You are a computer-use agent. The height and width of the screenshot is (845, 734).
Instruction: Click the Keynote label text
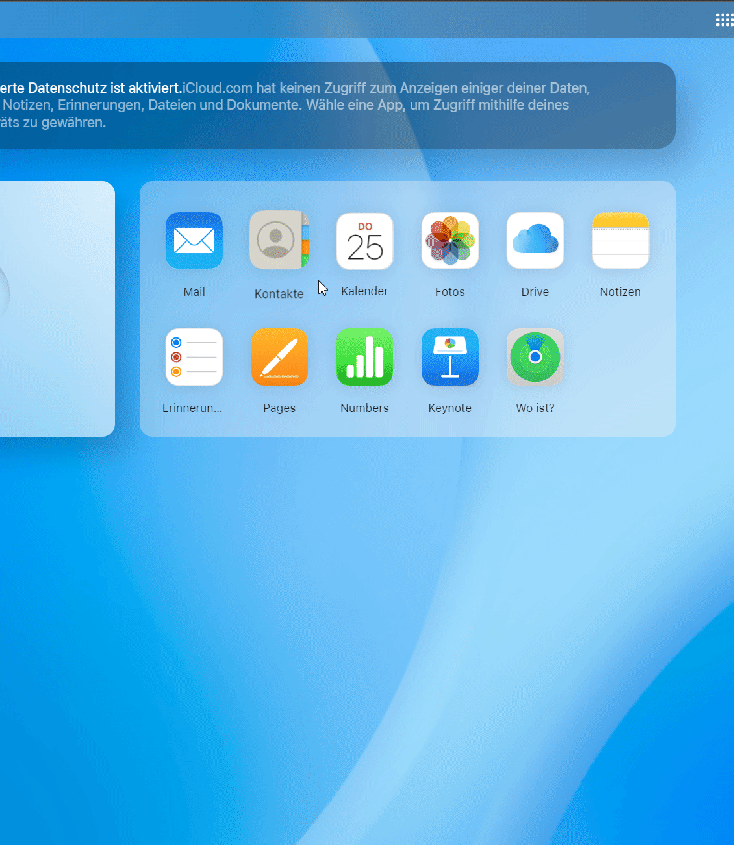pyautogui.click(x=450, y=408)
